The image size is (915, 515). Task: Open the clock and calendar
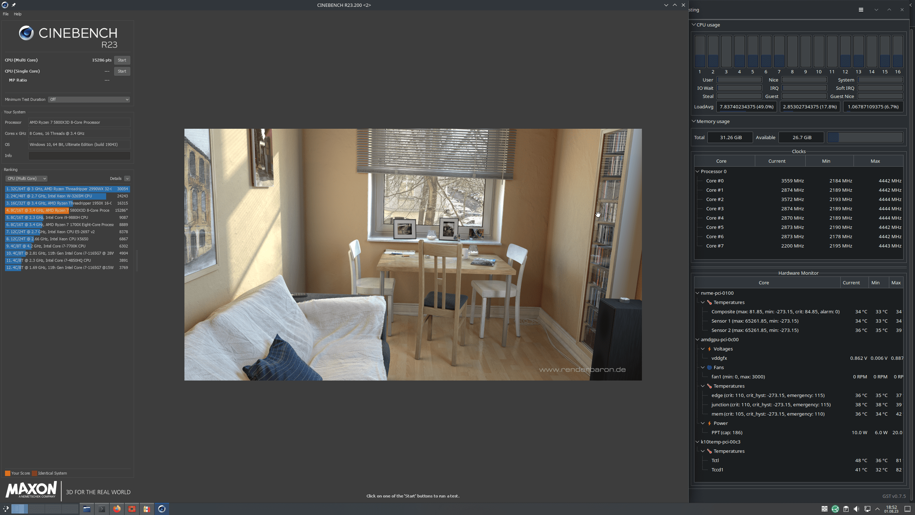click(891, 509)
